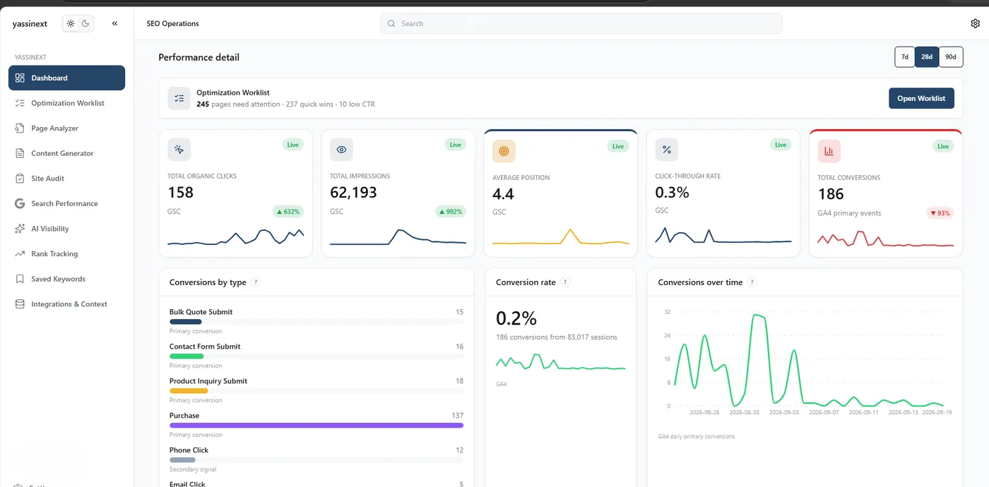Image resolution: width=989 pixels, height=487 pixels.
Task: Click the 0.2% conversion rate value
Action: pos(516,318)
